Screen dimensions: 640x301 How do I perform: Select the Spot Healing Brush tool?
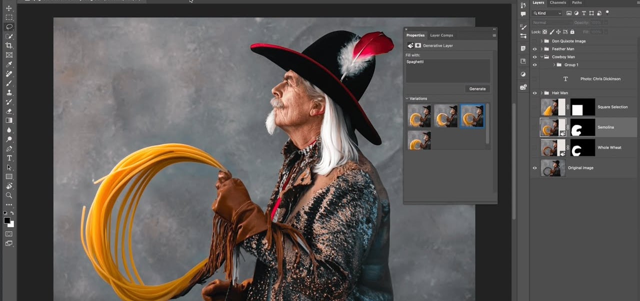9,74
